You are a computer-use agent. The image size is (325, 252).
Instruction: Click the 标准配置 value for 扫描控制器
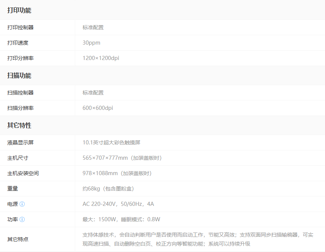(x=93, y=93)
